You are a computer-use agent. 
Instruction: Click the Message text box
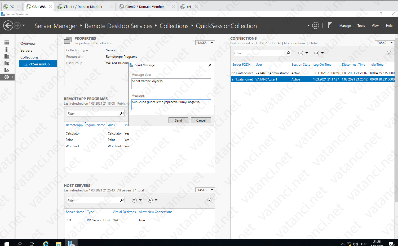click(171, 105)
